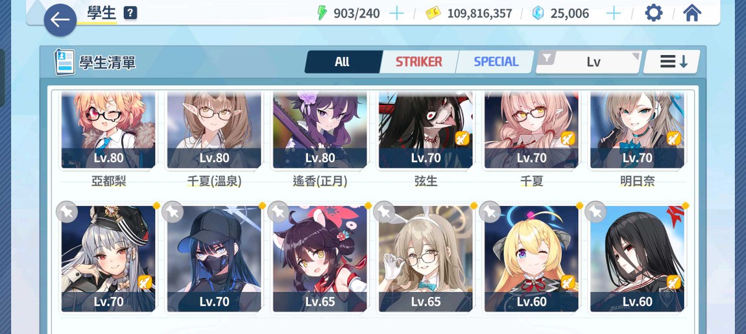
Task: Click the blue gem currency icon
Action: point(538,14)
